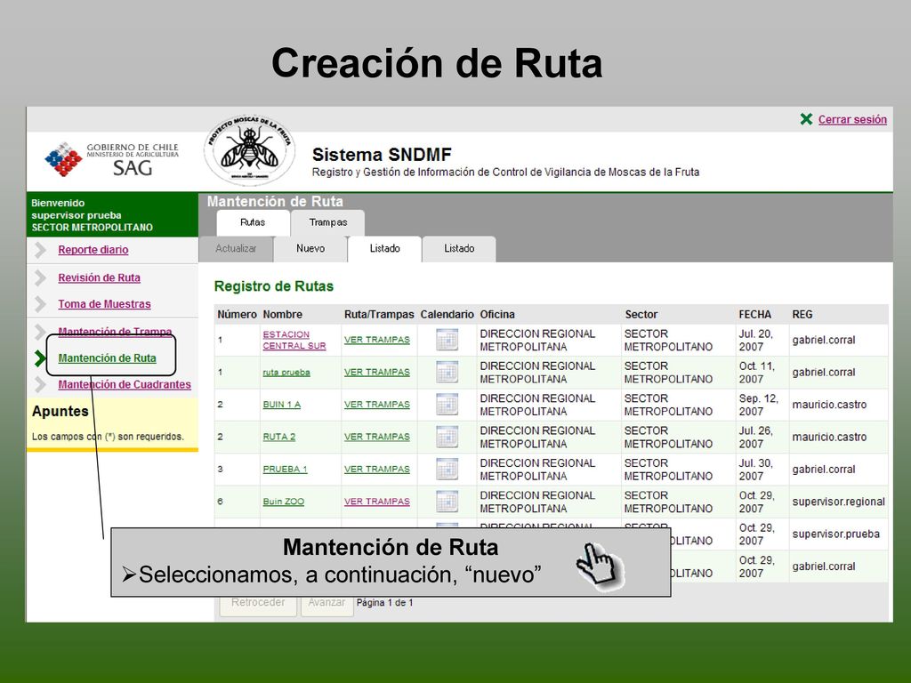Select the supervisor.regional REG cell
Screen dimensions: 911x683
point(838,502)
